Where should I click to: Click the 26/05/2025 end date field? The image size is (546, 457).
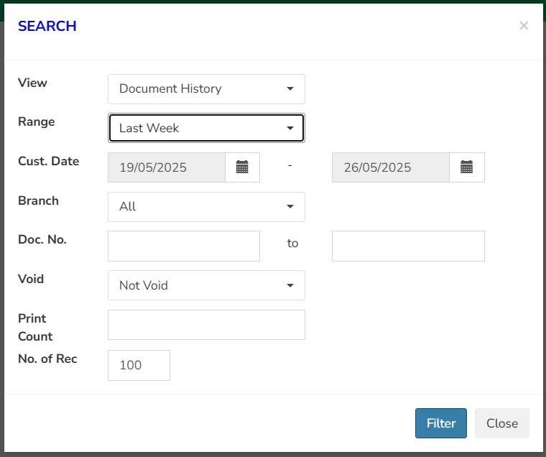(x=391, y=167)
